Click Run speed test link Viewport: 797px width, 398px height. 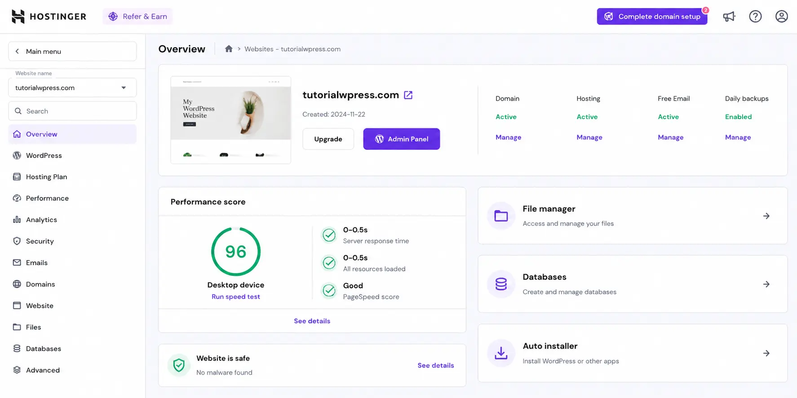[236, 297]
